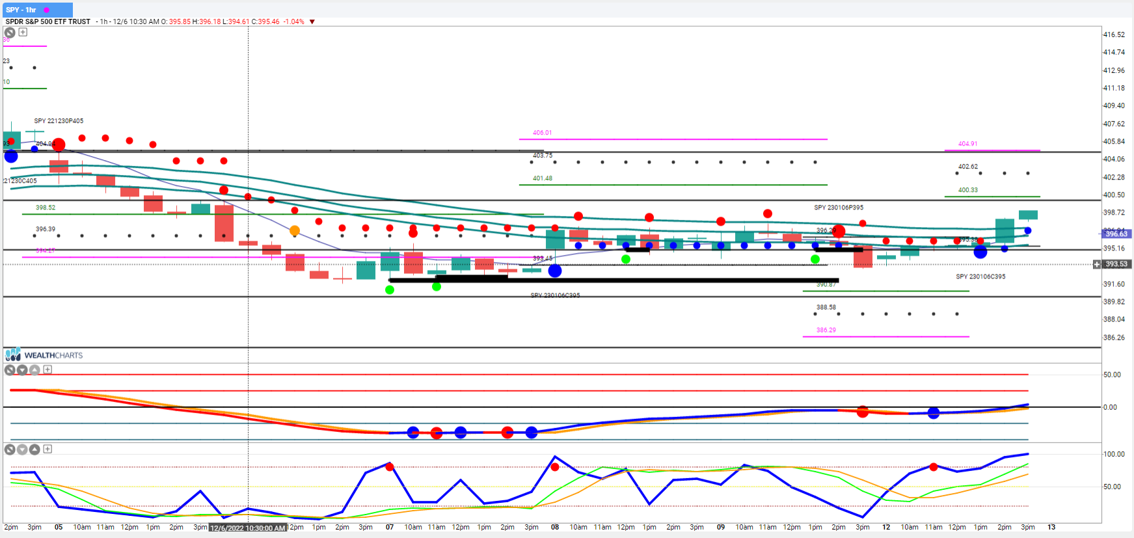The height and width of the screenshot is (538, 1134).
Task: Click the orange signal dot on the price chart
Action: [295, 231]
